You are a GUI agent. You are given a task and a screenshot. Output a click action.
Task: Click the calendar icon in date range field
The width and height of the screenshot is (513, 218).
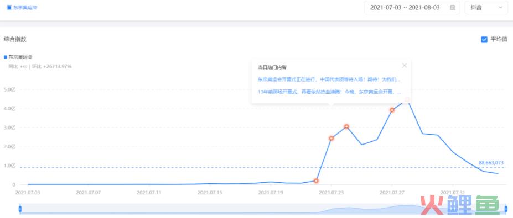click(453, 8)
